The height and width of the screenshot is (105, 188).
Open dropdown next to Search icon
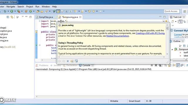[x=50, y=11]
